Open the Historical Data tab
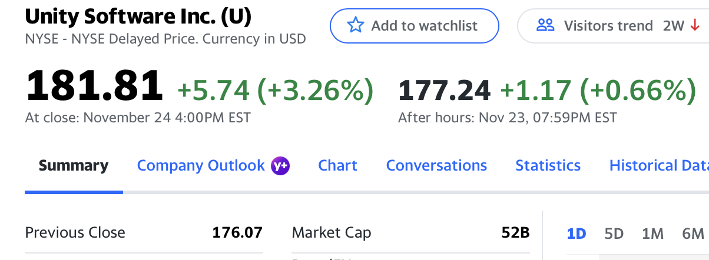This screenshot has width=709, height=260. tap(658, 166)
